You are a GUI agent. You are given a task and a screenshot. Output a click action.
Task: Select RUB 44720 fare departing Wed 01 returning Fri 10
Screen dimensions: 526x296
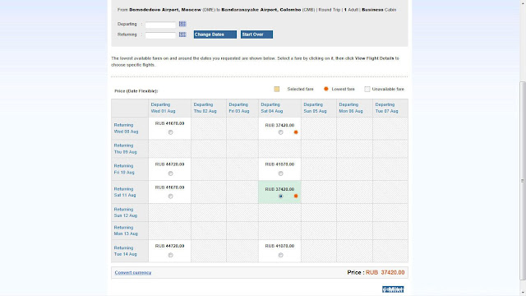[170, 173]
